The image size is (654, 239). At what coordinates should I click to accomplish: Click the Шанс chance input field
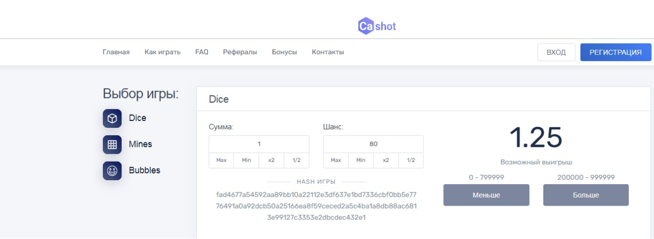[374, 144]
